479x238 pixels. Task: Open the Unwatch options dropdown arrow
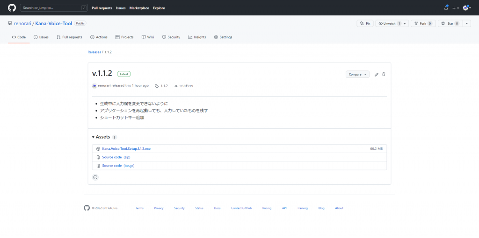[405, 23]
